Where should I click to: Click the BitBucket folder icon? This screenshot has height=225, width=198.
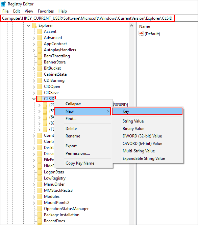point(40,68)
